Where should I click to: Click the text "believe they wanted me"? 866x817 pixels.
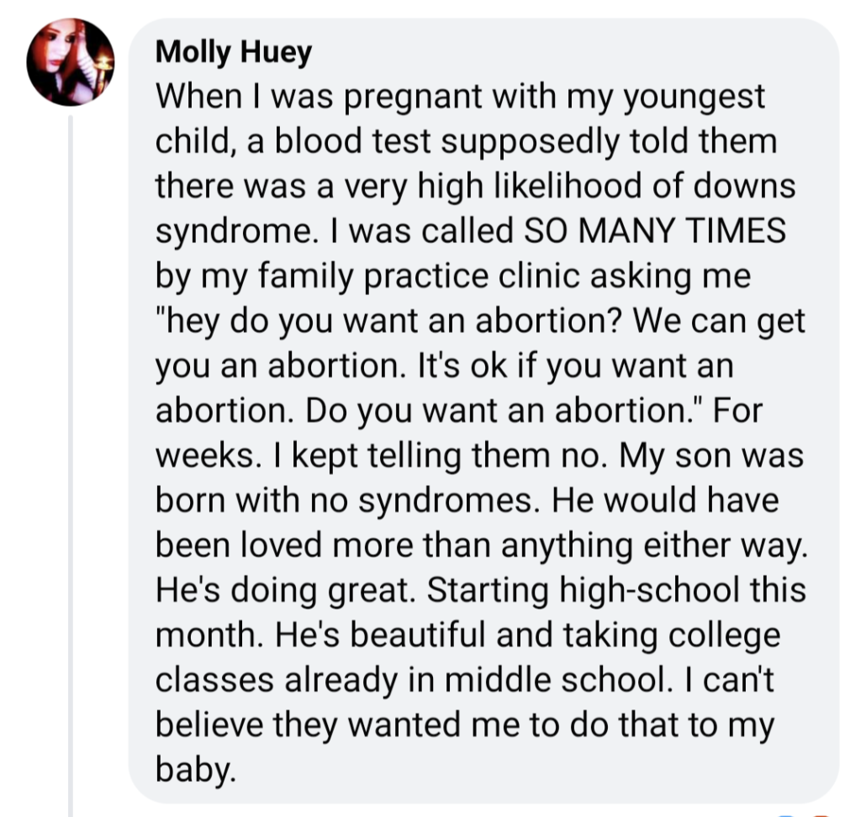click(x=358, y=726)
